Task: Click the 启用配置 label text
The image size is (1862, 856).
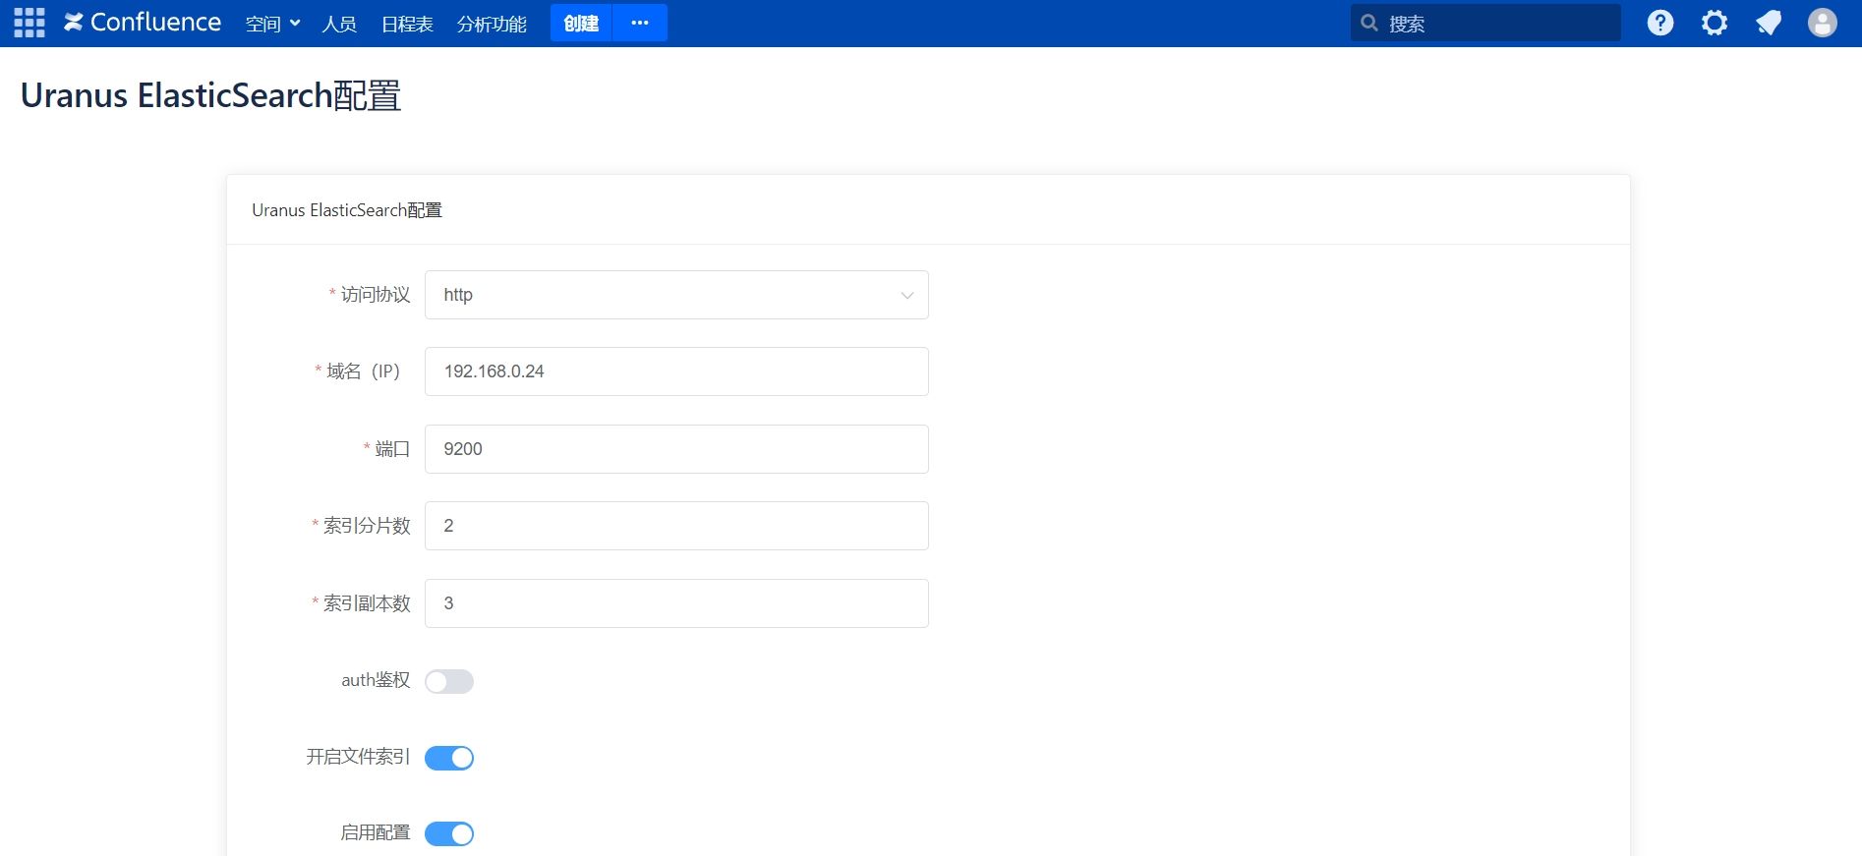Action: click(376, 833)
